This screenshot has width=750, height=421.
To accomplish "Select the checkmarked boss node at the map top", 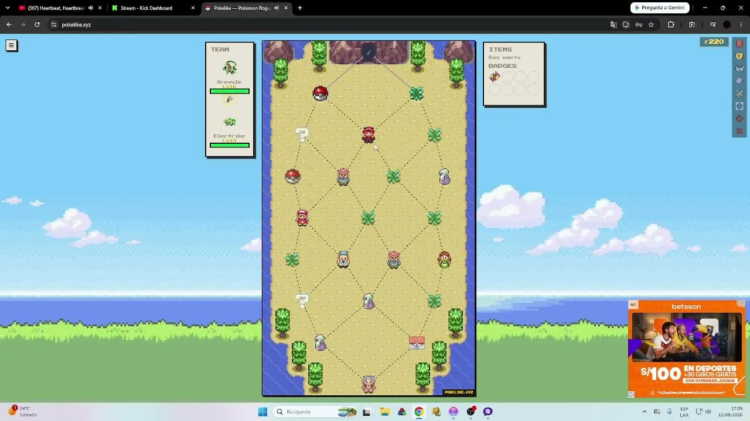I will [369, 53].
